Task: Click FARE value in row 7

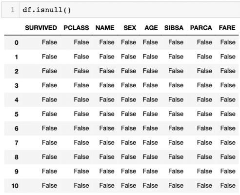Action: tap(228, 143)
